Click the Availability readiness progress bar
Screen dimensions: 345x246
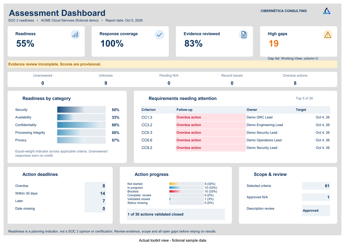[x=81, y=117]
